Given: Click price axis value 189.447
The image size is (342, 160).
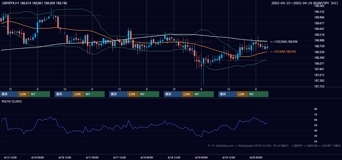Looking at the screenshot, I should click(x=319, y=29).
